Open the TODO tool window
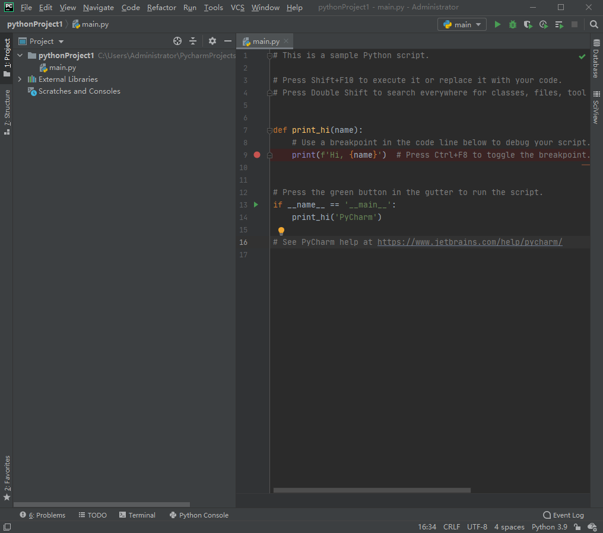 93,515
